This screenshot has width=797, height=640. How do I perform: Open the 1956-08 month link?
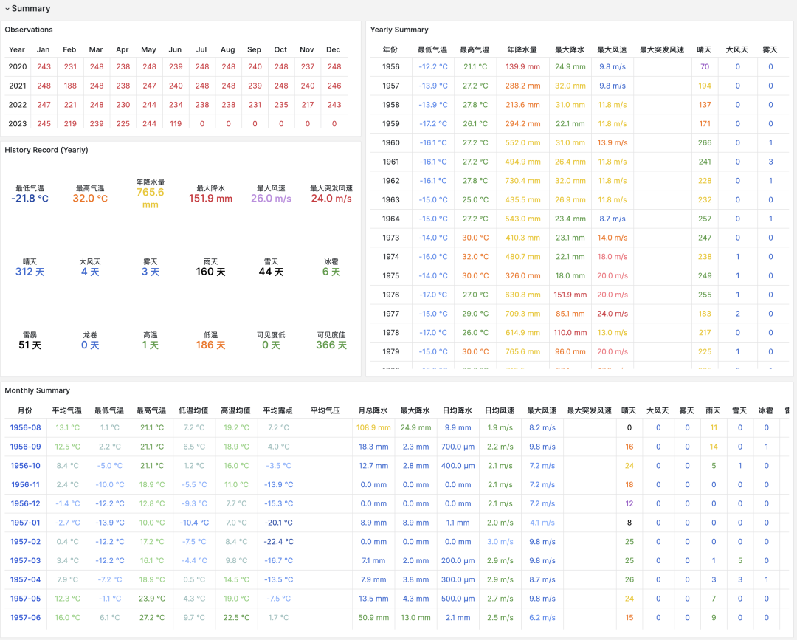click(25, 427)
